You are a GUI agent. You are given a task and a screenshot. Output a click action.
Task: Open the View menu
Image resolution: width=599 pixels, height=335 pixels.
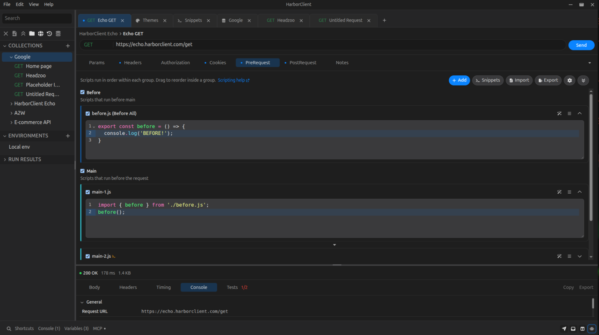point(34,4)
